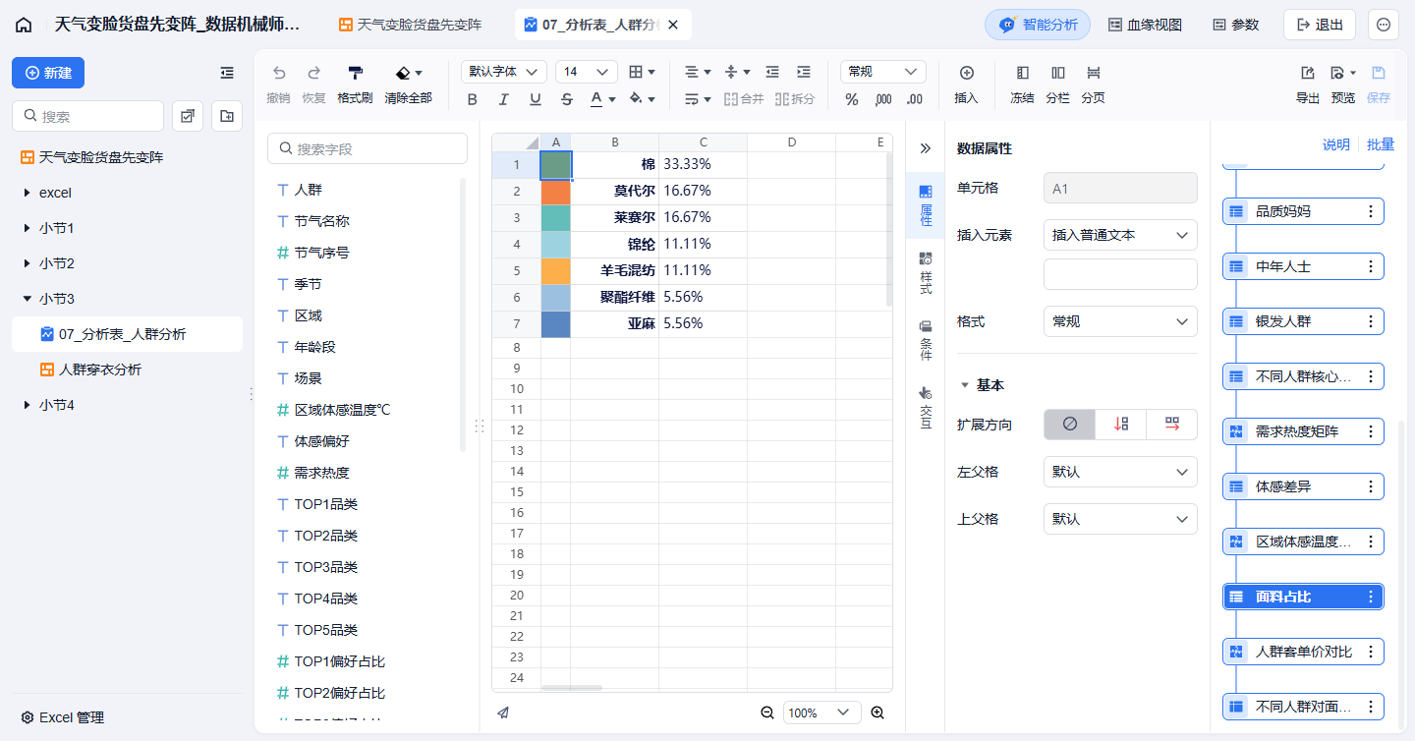Toggle bold formatting
The width and height of the screenshot is (1415, 741).
pyautogui.click(x=473, y=98)
